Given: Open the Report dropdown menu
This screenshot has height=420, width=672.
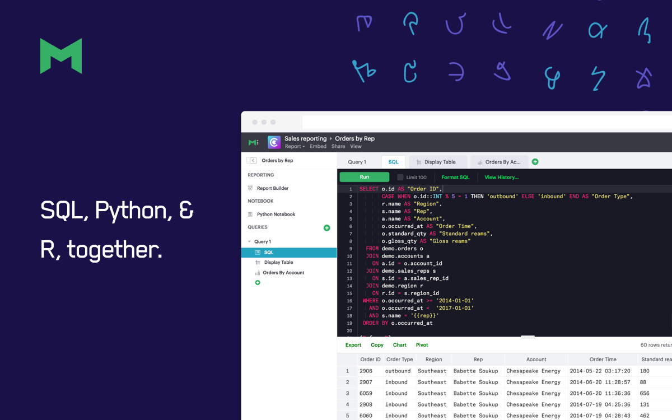Looking at the screenshot, I should (295, 147).
